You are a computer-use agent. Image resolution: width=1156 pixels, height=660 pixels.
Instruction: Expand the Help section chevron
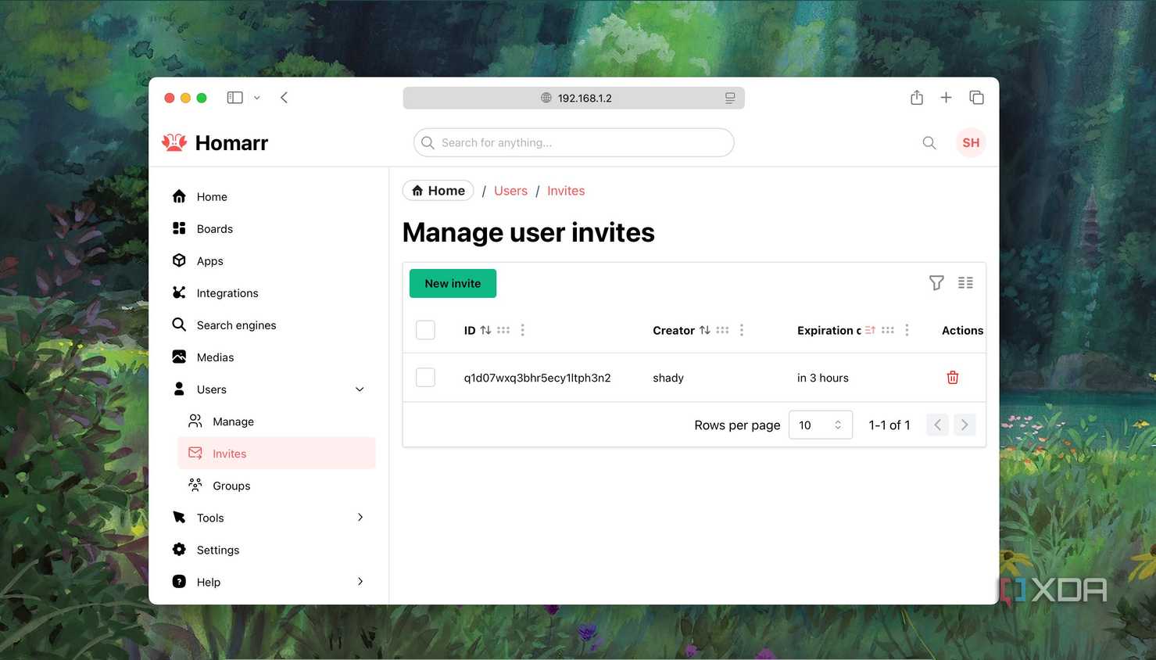tap(360, 581)
